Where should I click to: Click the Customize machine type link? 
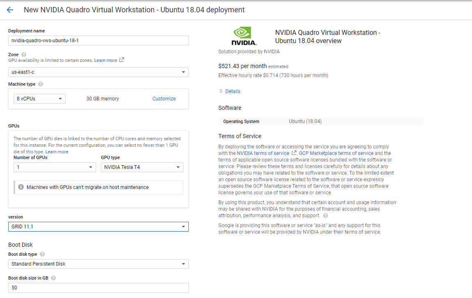pos(164,99)
